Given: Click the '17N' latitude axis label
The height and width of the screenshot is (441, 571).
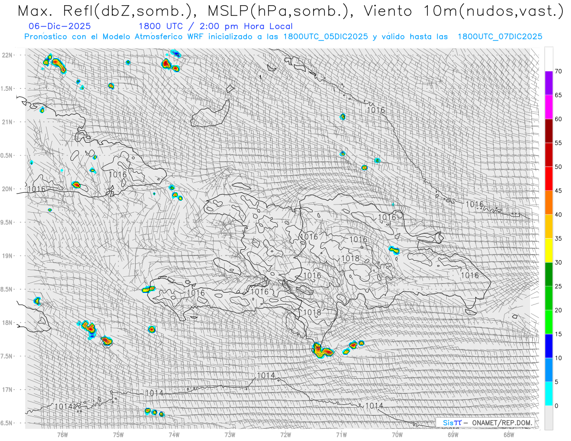Looking at the screenshot, I should 7,390.
